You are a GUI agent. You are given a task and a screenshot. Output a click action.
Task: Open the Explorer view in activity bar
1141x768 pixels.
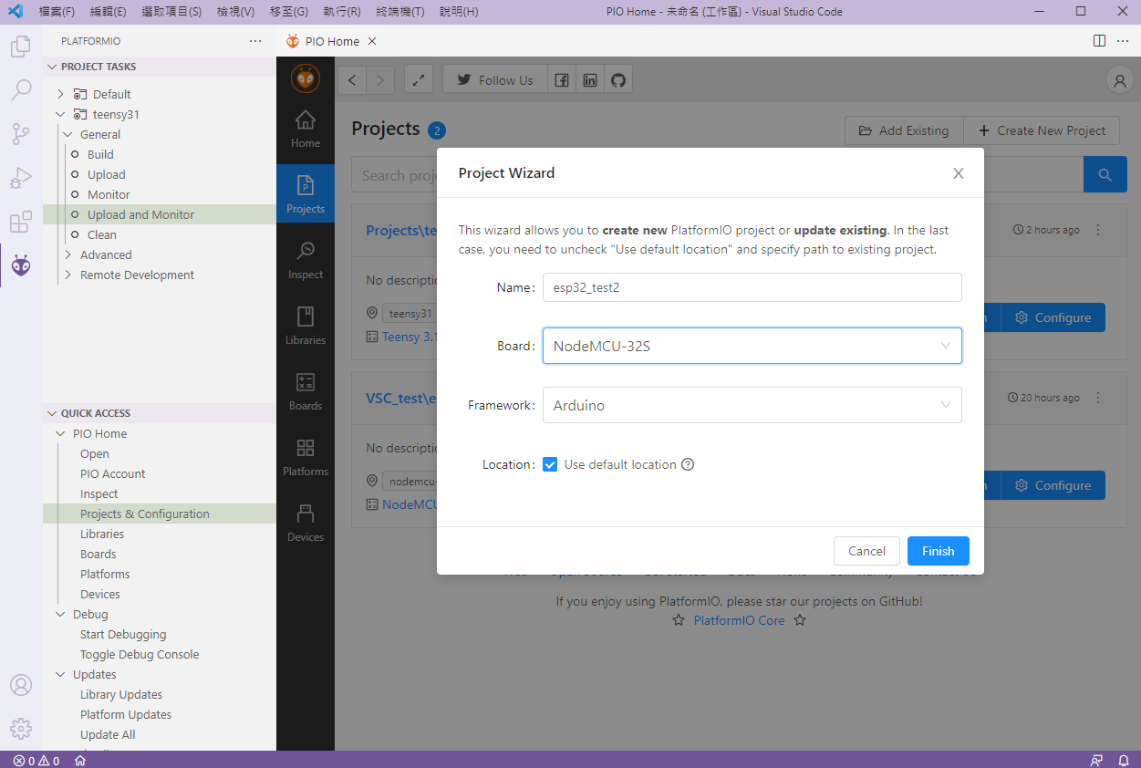[21, 47]
